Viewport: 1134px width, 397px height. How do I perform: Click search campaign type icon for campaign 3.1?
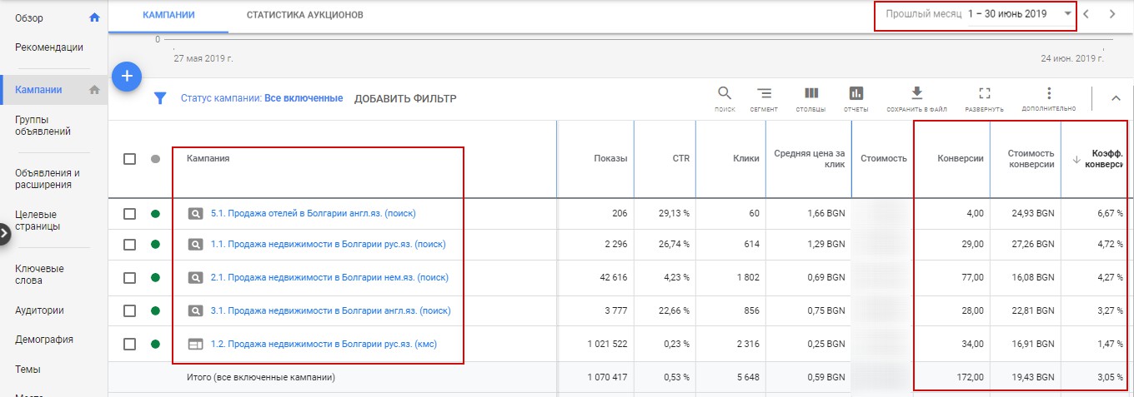point(194,311)
